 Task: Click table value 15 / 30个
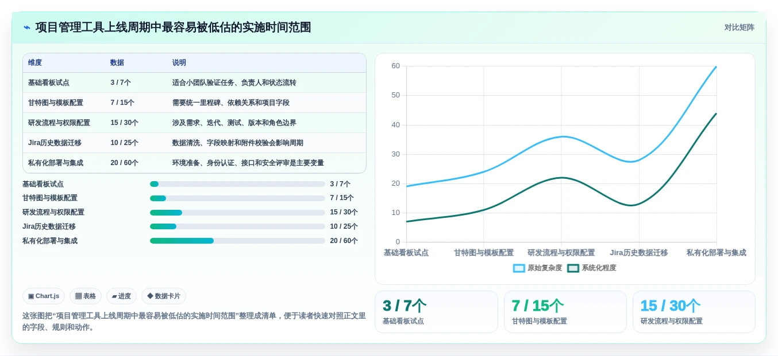point(124,123)
